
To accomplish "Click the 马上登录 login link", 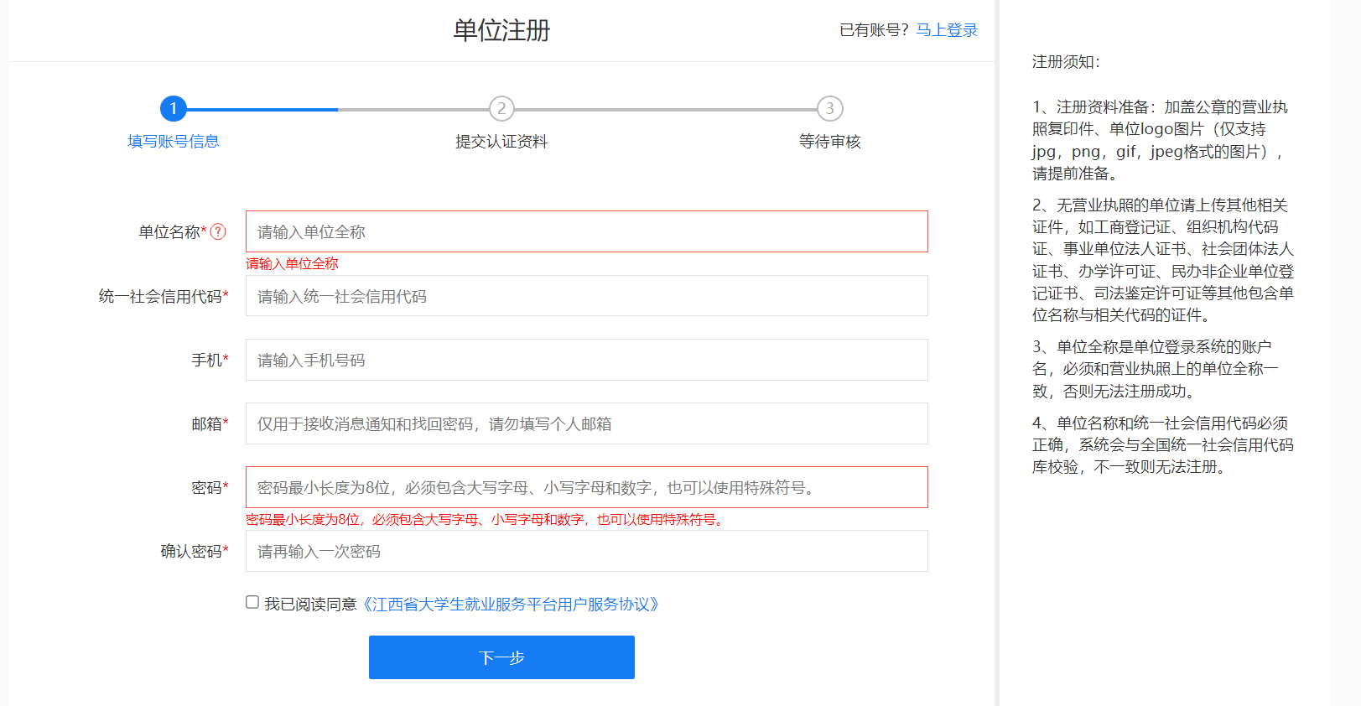I will [x=947, y=30].
